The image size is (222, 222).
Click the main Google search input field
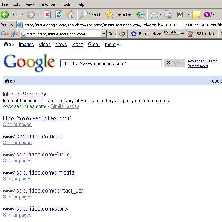111,63
